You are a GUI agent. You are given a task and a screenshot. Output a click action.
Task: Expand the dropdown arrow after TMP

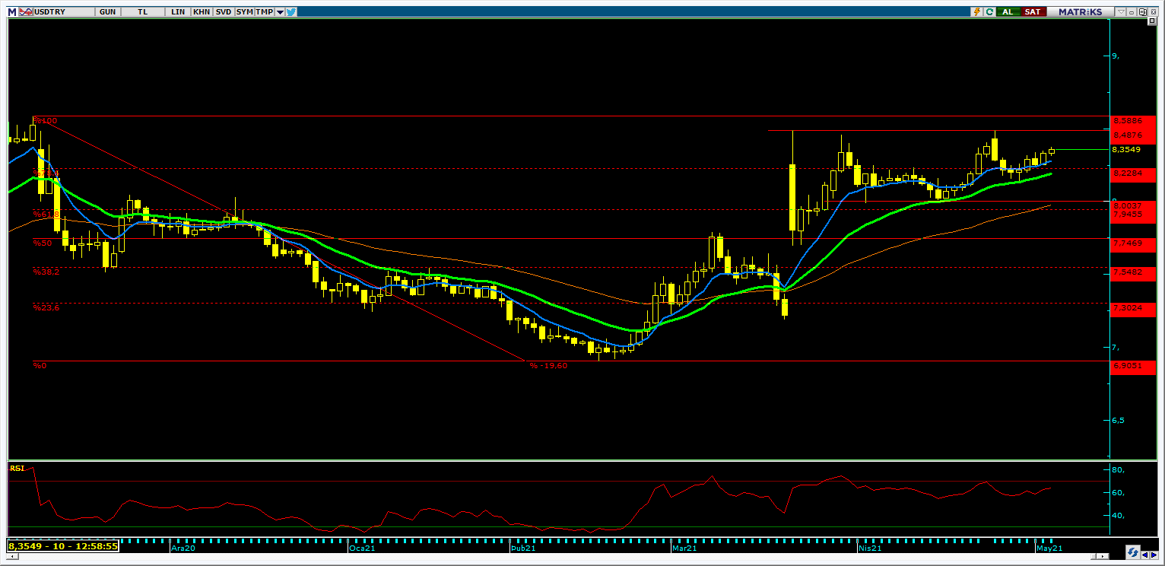tap(280, 12)
